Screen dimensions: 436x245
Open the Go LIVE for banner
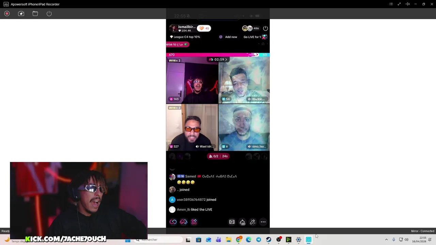coord(255,37)
